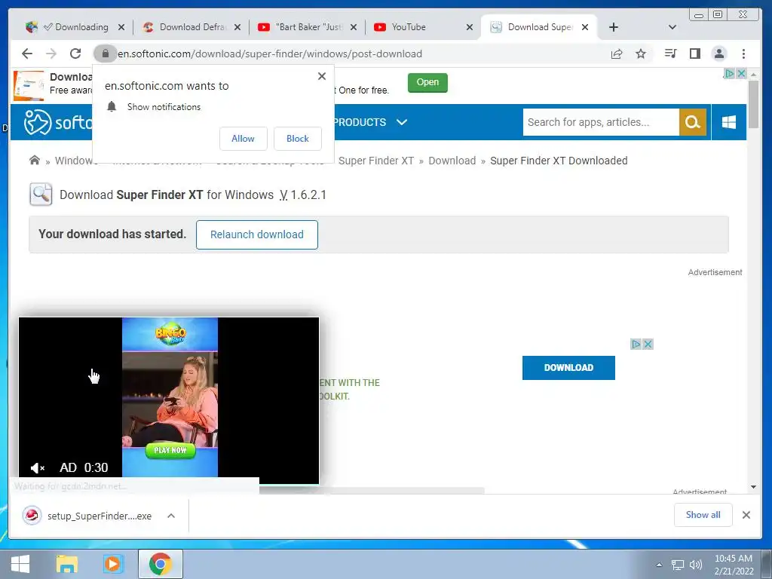Open AdChoices on the DOWNLOAD ad
Viewport: 772px width, 579px height.
pyautogui.click(x=636, y=344)
